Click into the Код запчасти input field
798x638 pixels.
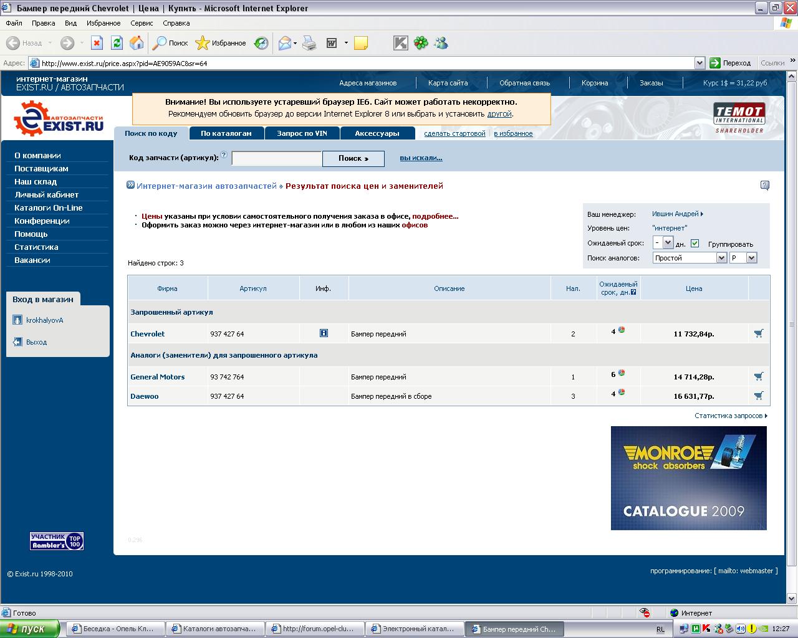[x=277, y=158]
